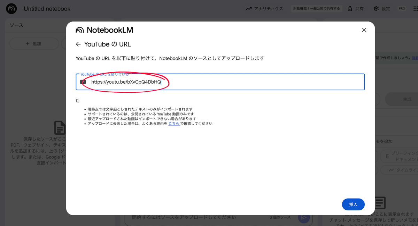The width and height of the screenshot is (418, 226).
Task: Click the 共有 share button
Action: coord(355,9)
